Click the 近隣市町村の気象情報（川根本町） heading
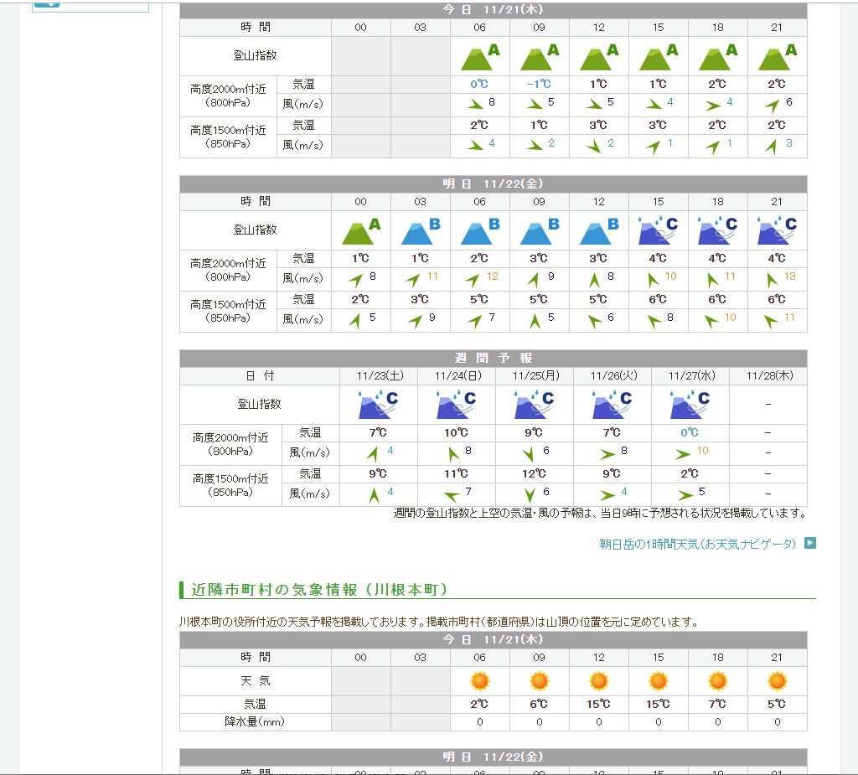 pyautogui.click(x=320, y=590)
